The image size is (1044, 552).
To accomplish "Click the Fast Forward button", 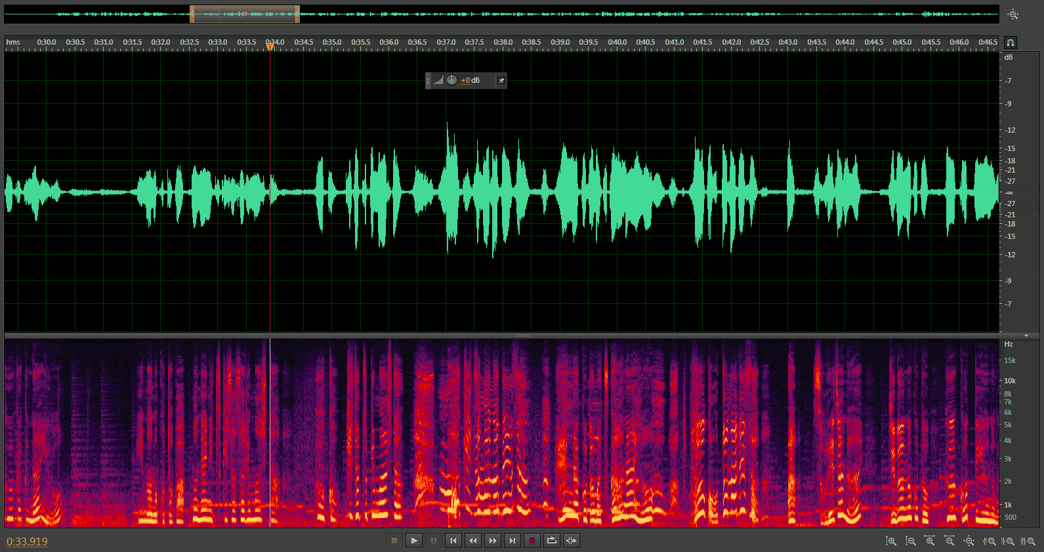I will point(493,541).
